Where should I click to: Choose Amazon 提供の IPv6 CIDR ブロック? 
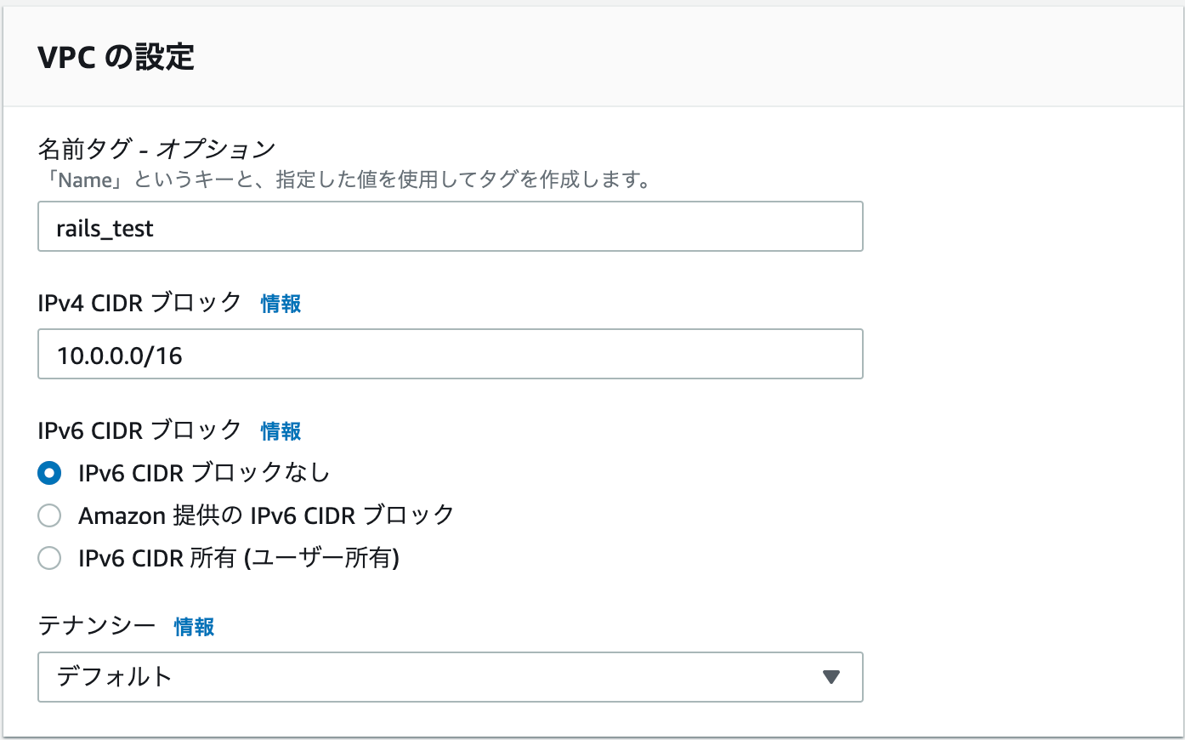[49, 515]
